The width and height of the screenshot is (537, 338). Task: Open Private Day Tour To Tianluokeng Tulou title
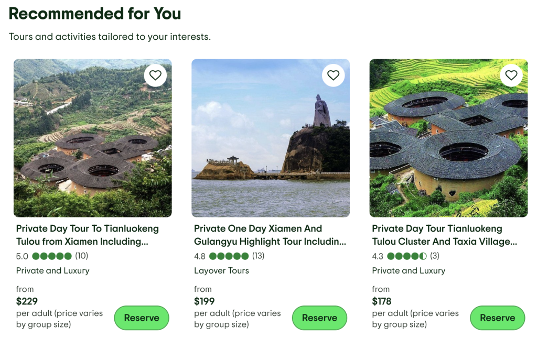point(87,235)
